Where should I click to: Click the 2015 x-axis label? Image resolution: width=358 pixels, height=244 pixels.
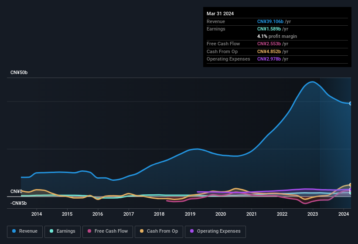coord(67,214)
